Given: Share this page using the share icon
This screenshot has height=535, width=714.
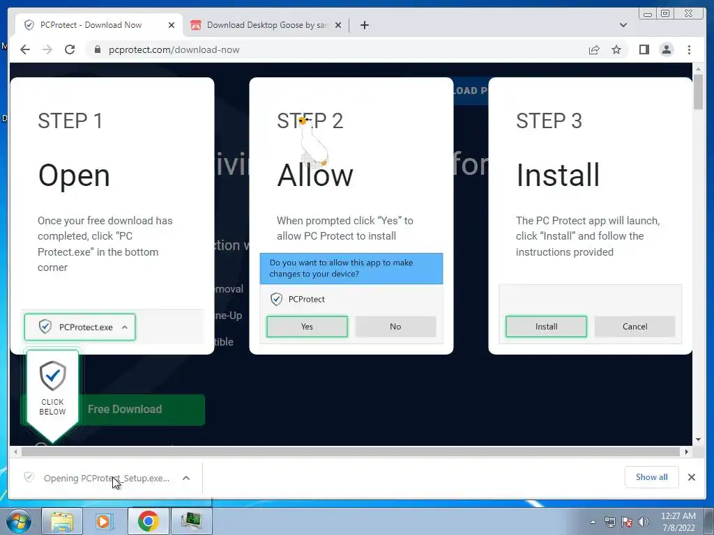Looking at the screenshot, I should click(594, 49).
